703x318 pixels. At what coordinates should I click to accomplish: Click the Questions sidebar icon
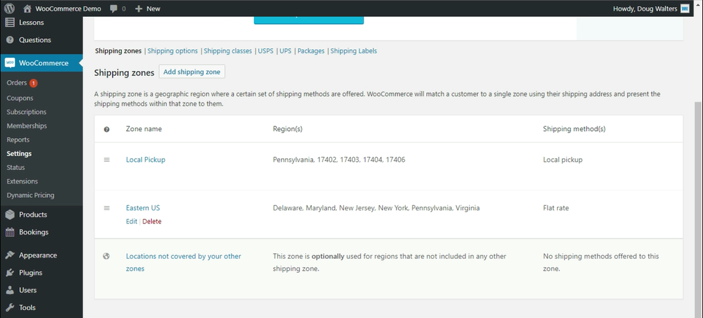click(x=10, y=40)
